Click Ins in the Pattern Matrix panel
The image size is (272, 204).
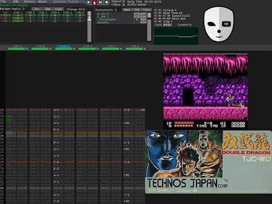tap(37, 9)
